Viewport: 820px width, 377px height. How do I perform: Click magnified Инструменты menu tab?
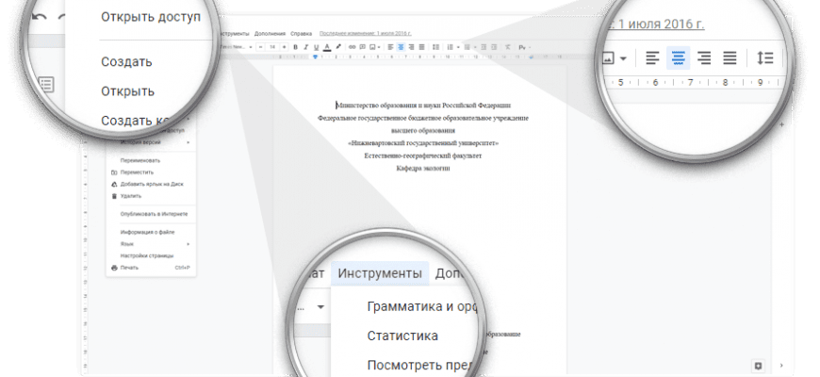click(380, 273)
